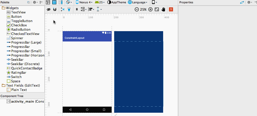Click the splitter grip above Component Tree
Viewport: 257px width, 116px height.
pyautogui.click(x=22, y=93)
